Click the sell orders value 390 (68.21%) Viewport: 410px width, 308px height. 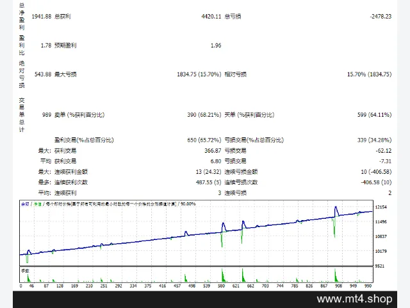click(x=204, y=115)
